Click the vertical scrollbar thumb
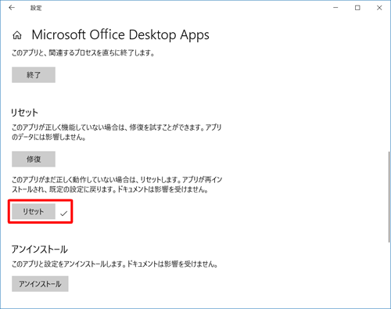This screenshot has height=309, width=391. [389, 197]
